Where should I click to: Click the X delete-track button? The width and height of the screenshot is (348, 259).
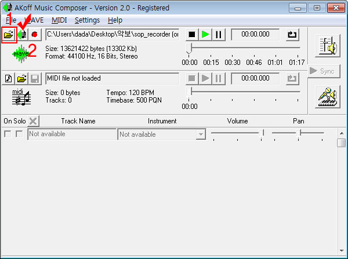(33, 121)
